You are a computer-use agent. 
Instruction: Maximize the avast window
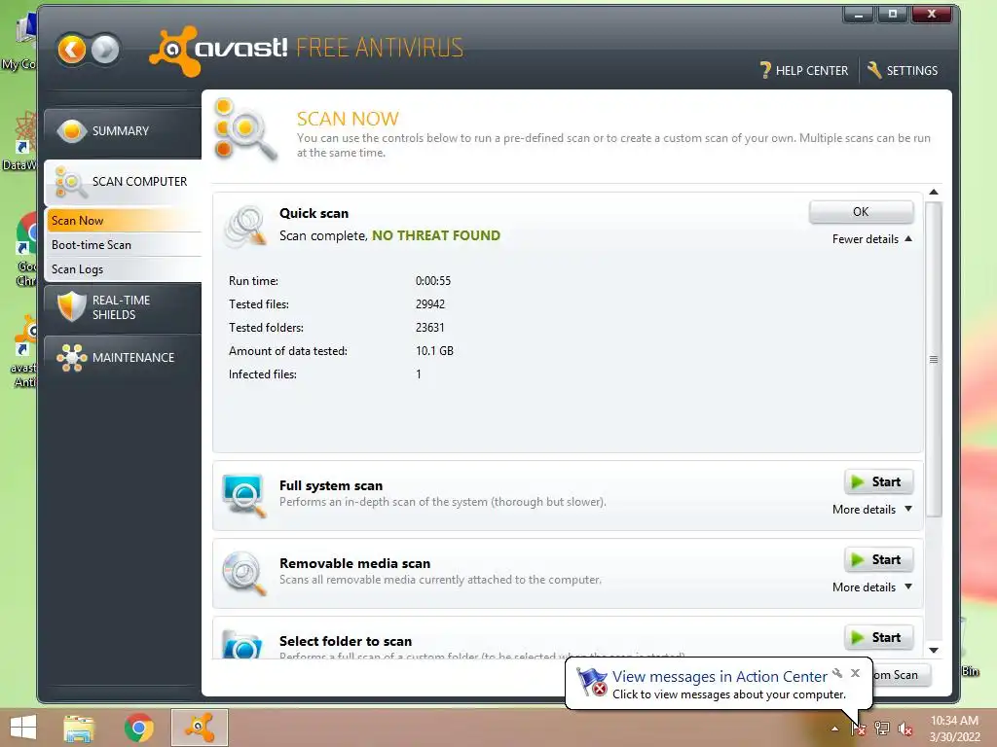pos(894,14)
